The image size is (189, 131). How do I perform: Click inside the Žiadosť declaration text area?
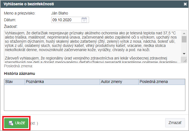(x=92, y=46)
